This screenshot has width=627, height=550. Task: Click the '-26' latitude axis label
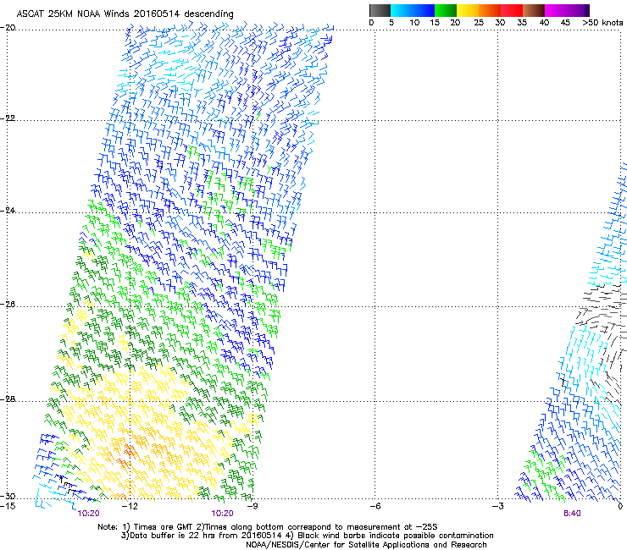pyautogui.click(x=8, y=305)
